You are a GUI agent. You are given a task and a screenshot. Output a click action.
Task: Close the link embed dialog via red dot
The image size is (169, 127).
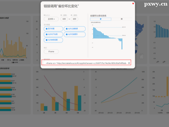point(133,3)
